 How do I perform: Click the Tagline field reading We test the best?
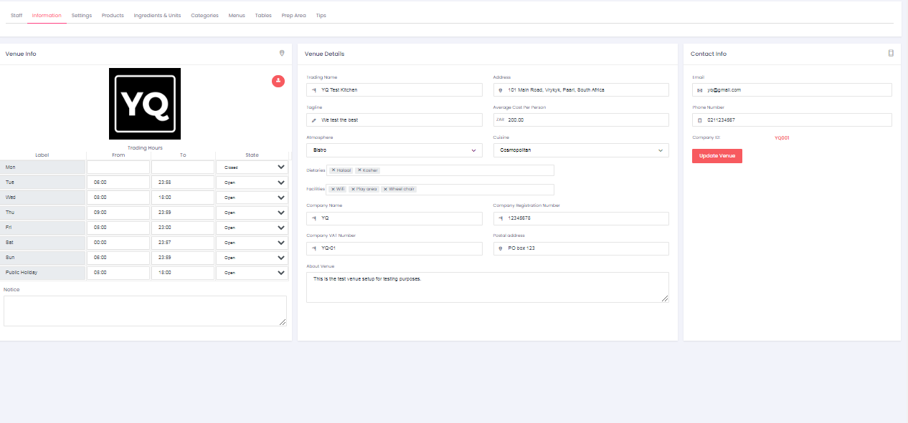point(394,120)
